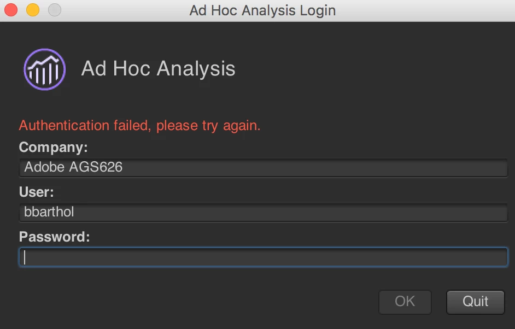515x329 pixels.
Task: Click the "Company:" label
Action: click(53, 148)
